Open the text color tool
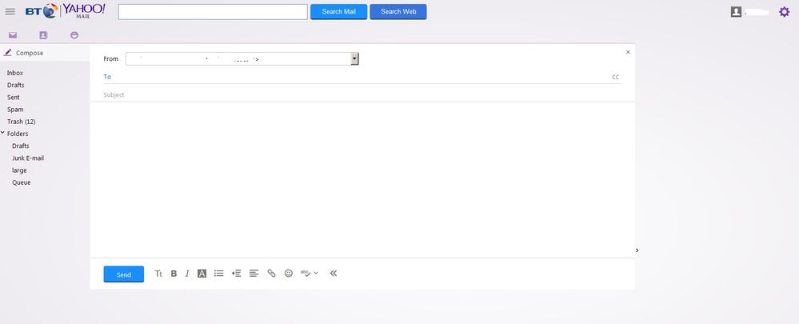 click(x=202, y=274)
